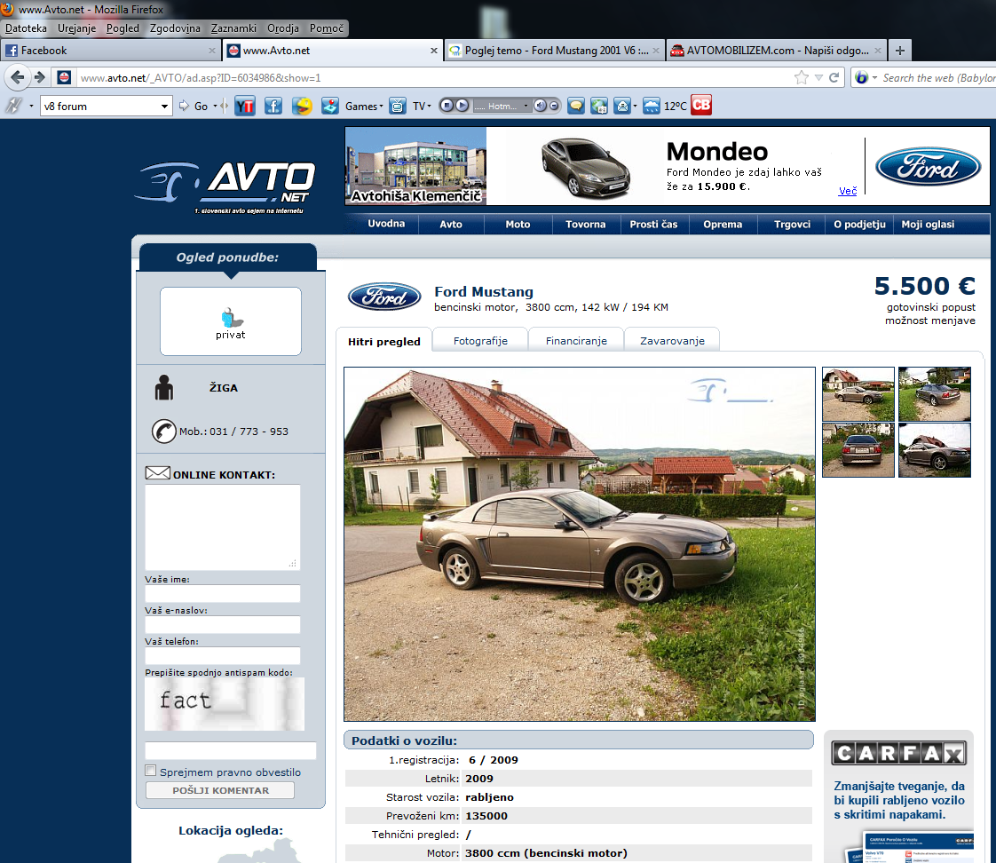The image size is (996, 863).
Task: Open the chat bubble toolbar icon
Action: [x=576, y=107]
